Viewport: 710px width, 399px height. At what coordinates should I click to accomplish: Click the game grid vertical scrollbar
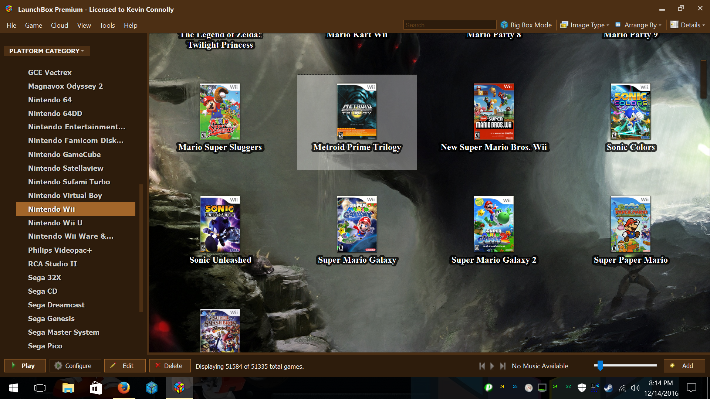click(x=703, y=79)
